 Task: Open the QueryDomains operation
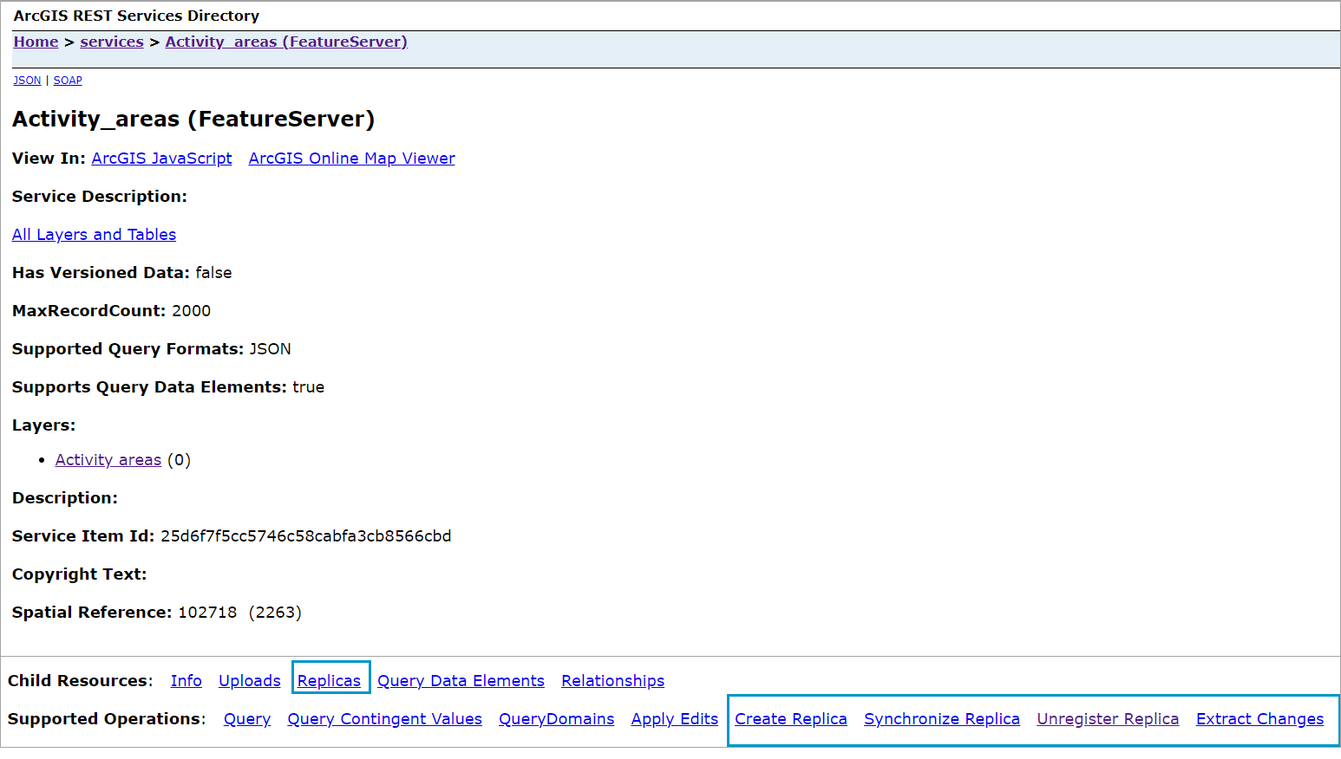[x=556, y=718]
